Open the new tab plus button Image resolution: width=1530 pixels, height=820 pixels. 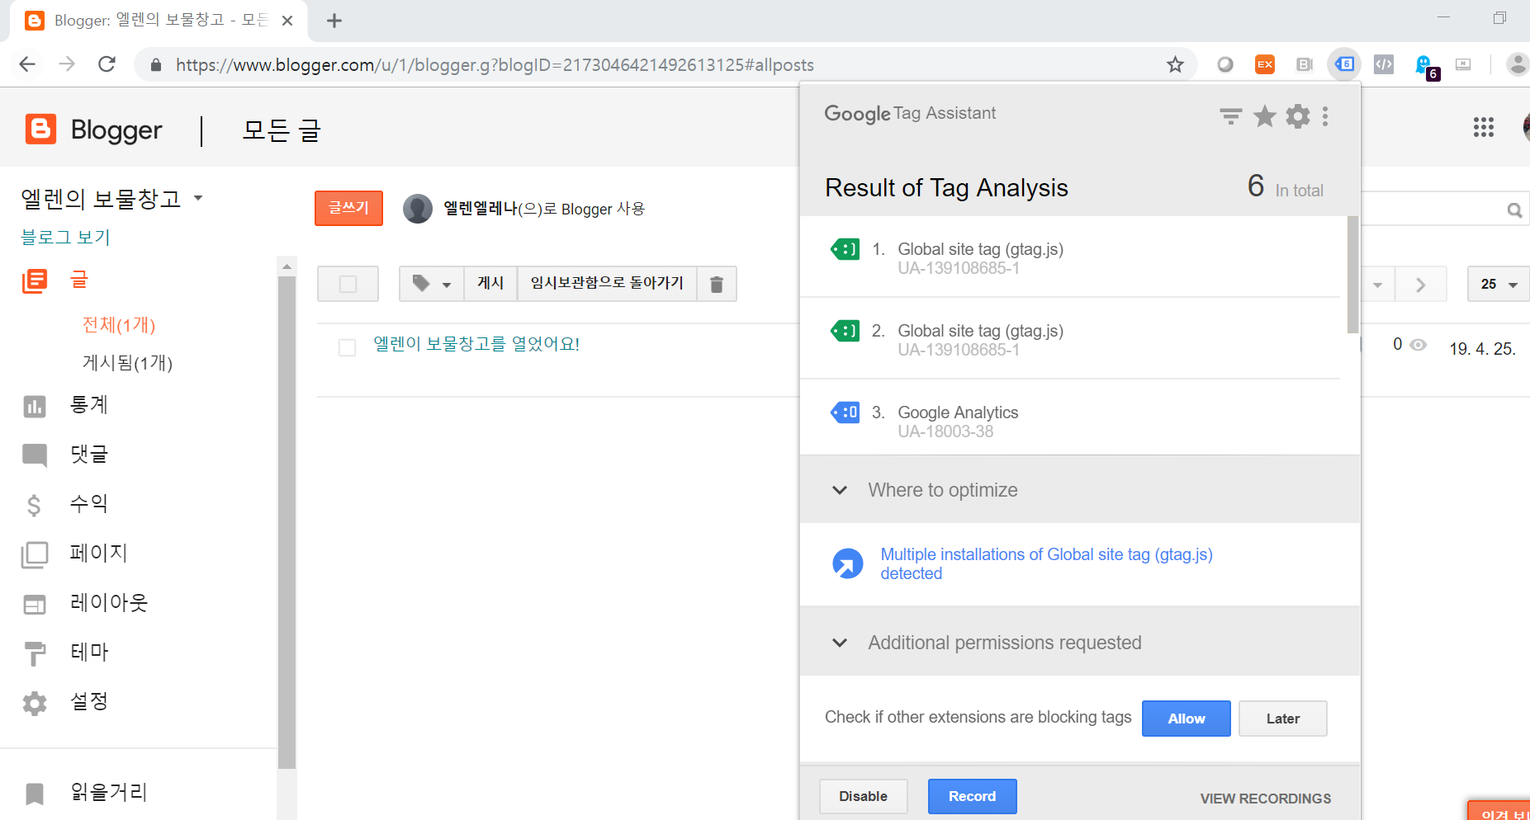pyautogui.click(x=334, y=21)
